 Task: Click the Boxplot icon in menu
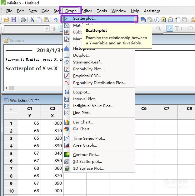point(67,92)
